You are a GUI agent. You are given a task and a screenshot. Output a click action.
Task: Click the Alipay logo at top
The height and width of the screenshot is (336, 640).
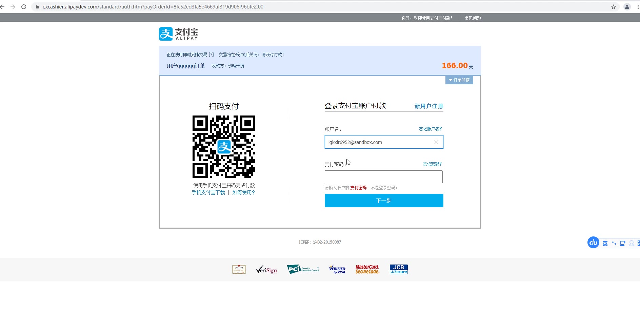coord(178,34)
